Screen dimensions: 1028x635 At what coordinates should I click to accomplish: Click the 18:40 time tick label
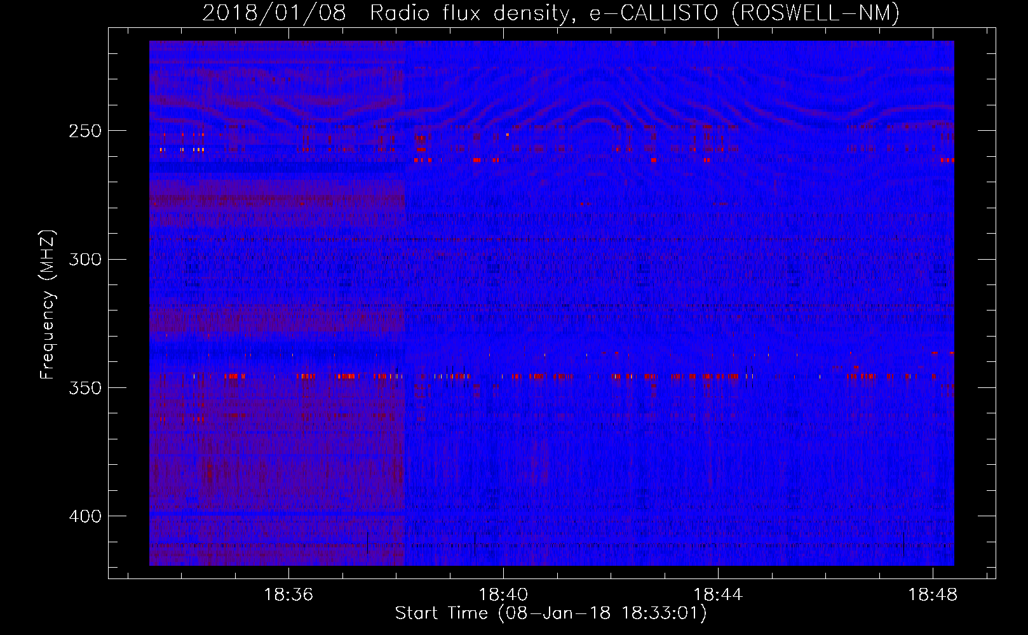(x=503, y=595)
